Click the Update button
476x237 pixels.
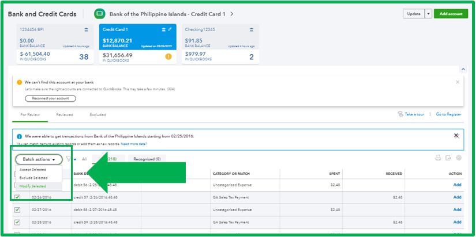click(414, 14)
